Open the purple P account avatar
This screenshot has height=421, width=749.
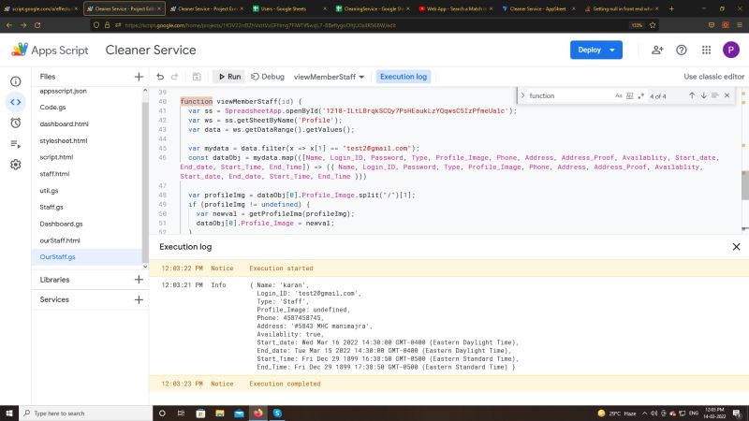coord(731,50)
